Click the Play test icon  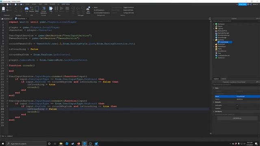pyautogui.click(x=51, y=9)
